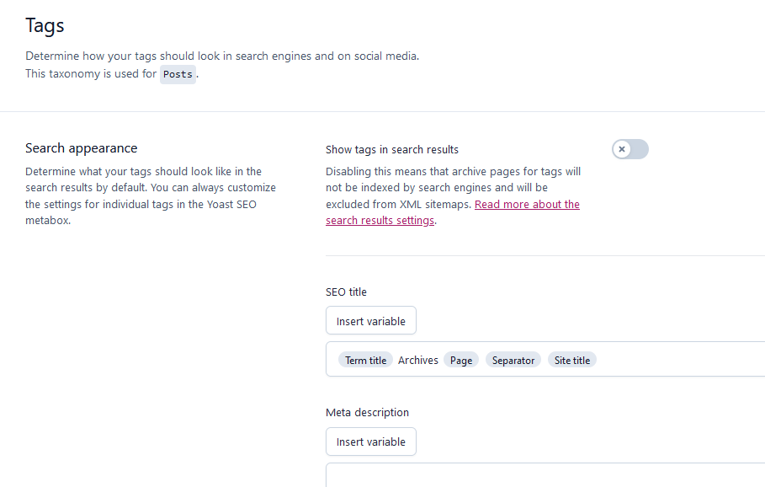Select the Page variable chip

click(461, 360)
